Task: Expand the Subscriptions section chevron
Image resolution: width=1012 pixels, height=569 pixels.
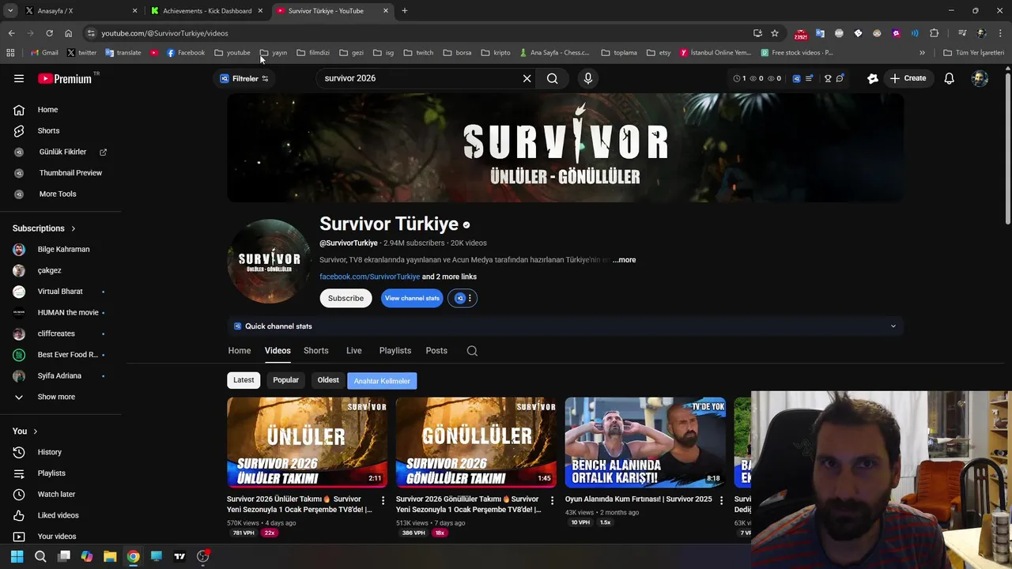Action: (x=74, y=228)
